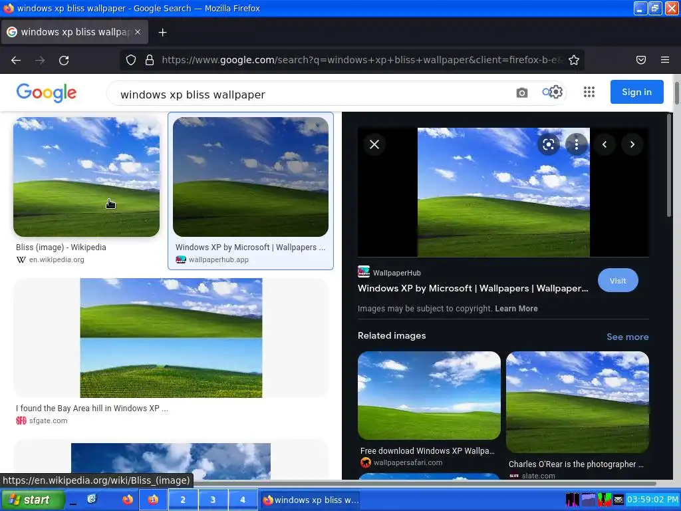Click the en.wikipedia.org source link
Viewport: 681px width, 511px height.
click(x=57, y=260)
